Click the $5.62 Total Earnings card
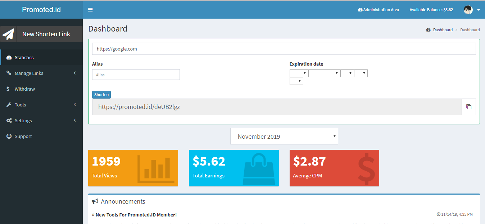Screen dimensions: 485x224 [x=234, y=168]
